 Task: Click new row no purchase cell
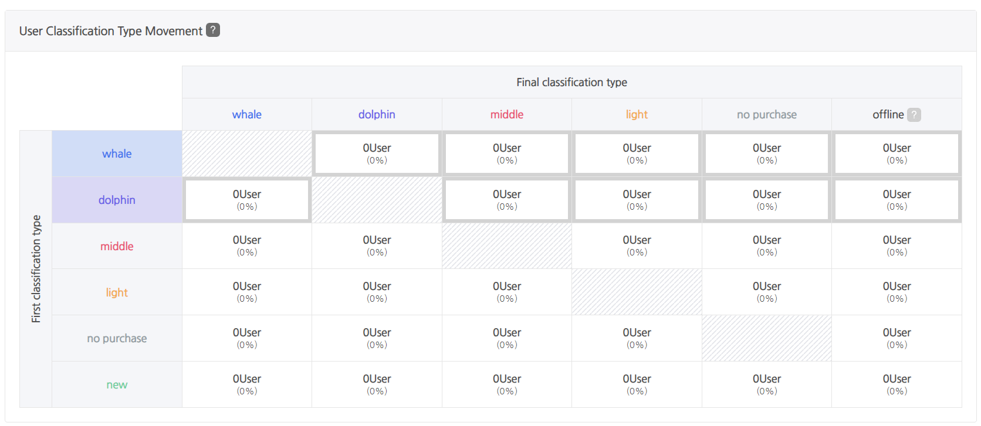pyautogui.click(x=767, y=384)
